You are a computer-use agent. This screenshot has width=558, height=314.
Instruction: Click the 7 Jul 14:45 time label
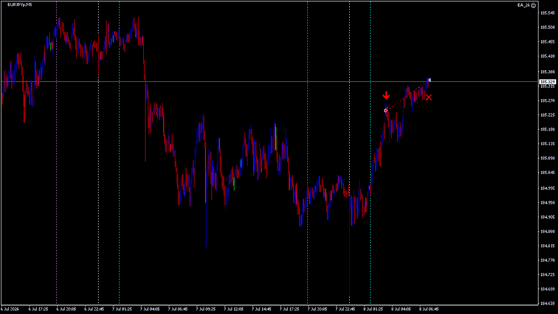tap(261, 308)
